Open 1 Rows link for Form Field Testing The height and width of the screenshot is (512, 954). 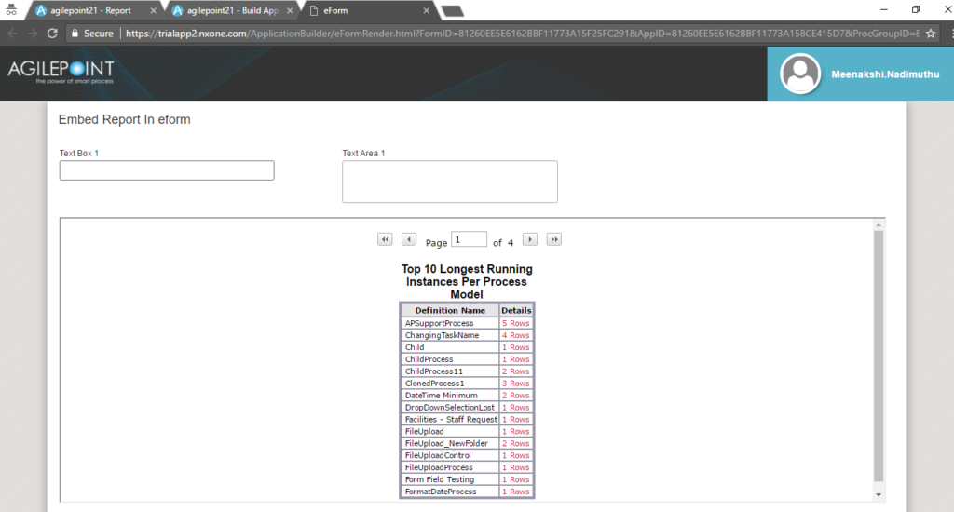[x=516, y=479]
